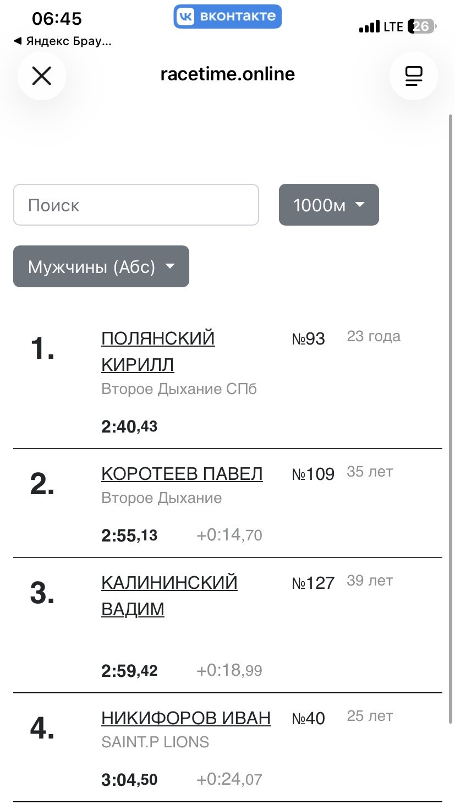This screenshot has width=455, height=804.
Task: Open КОРОТЕЕВ ПАВЕЛ participant link
Action: click(182, 474)
